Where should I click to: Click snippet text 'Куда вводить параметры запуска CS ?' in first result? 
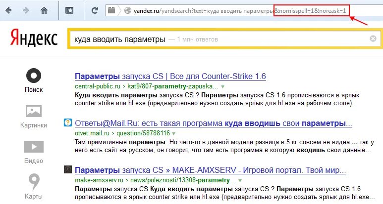(x=137, y=95)
